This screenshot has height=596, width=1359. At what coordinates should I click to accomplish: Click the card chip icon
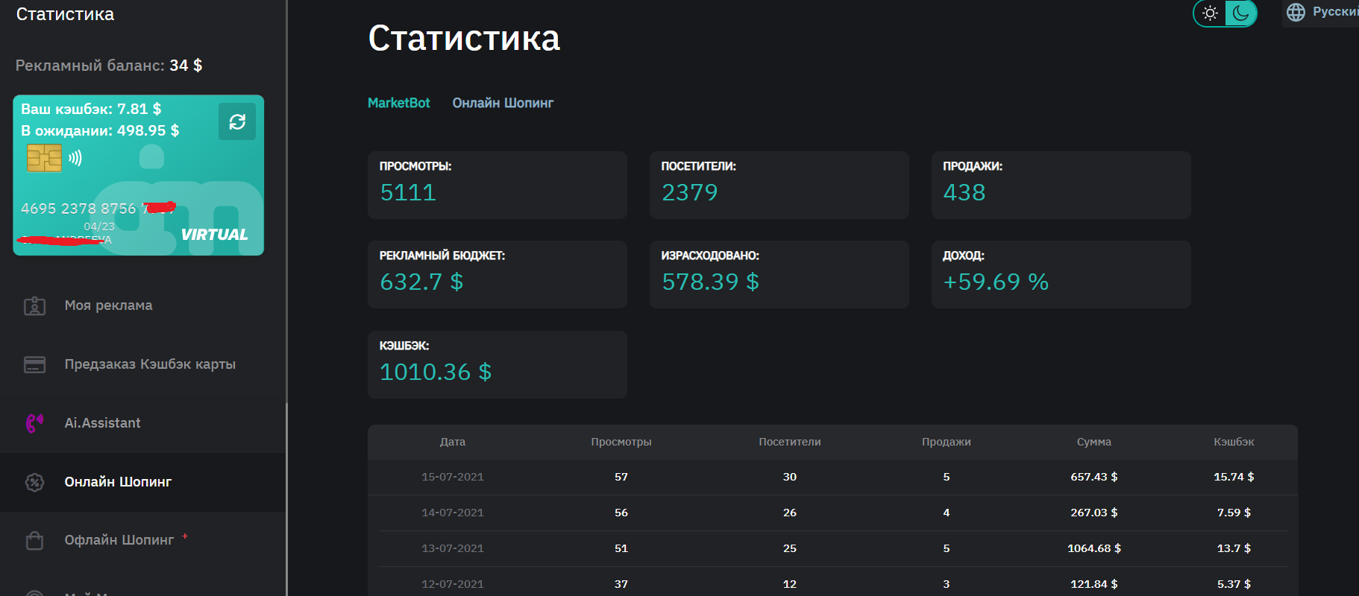coord(44,158)
